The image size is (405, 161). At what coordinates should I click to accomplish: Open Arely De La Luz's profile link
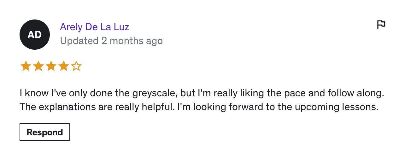click(x=95, y=27)
